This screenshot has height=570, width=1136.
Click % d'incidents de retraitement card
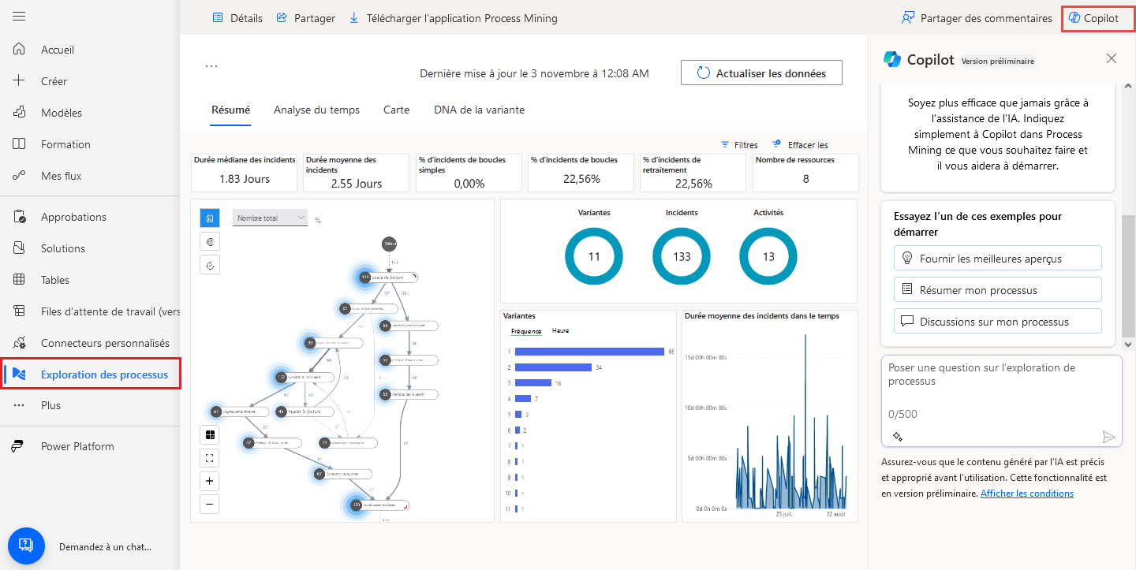coord(693,173)
